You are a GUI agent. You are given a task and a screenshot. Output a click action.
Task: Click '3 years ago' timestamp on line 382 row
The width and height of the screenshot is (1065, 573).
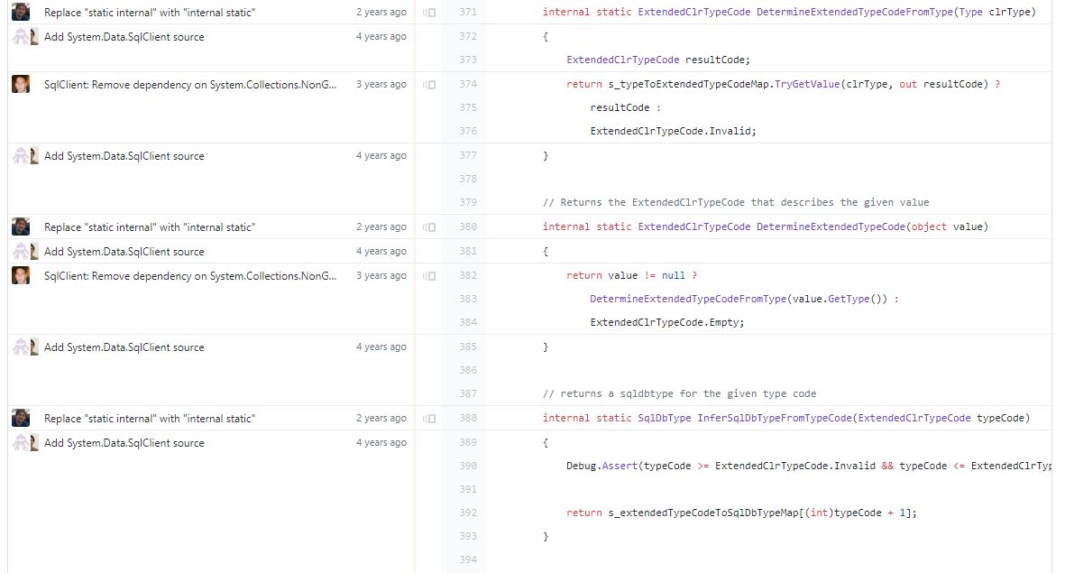(x=381, y=275)
